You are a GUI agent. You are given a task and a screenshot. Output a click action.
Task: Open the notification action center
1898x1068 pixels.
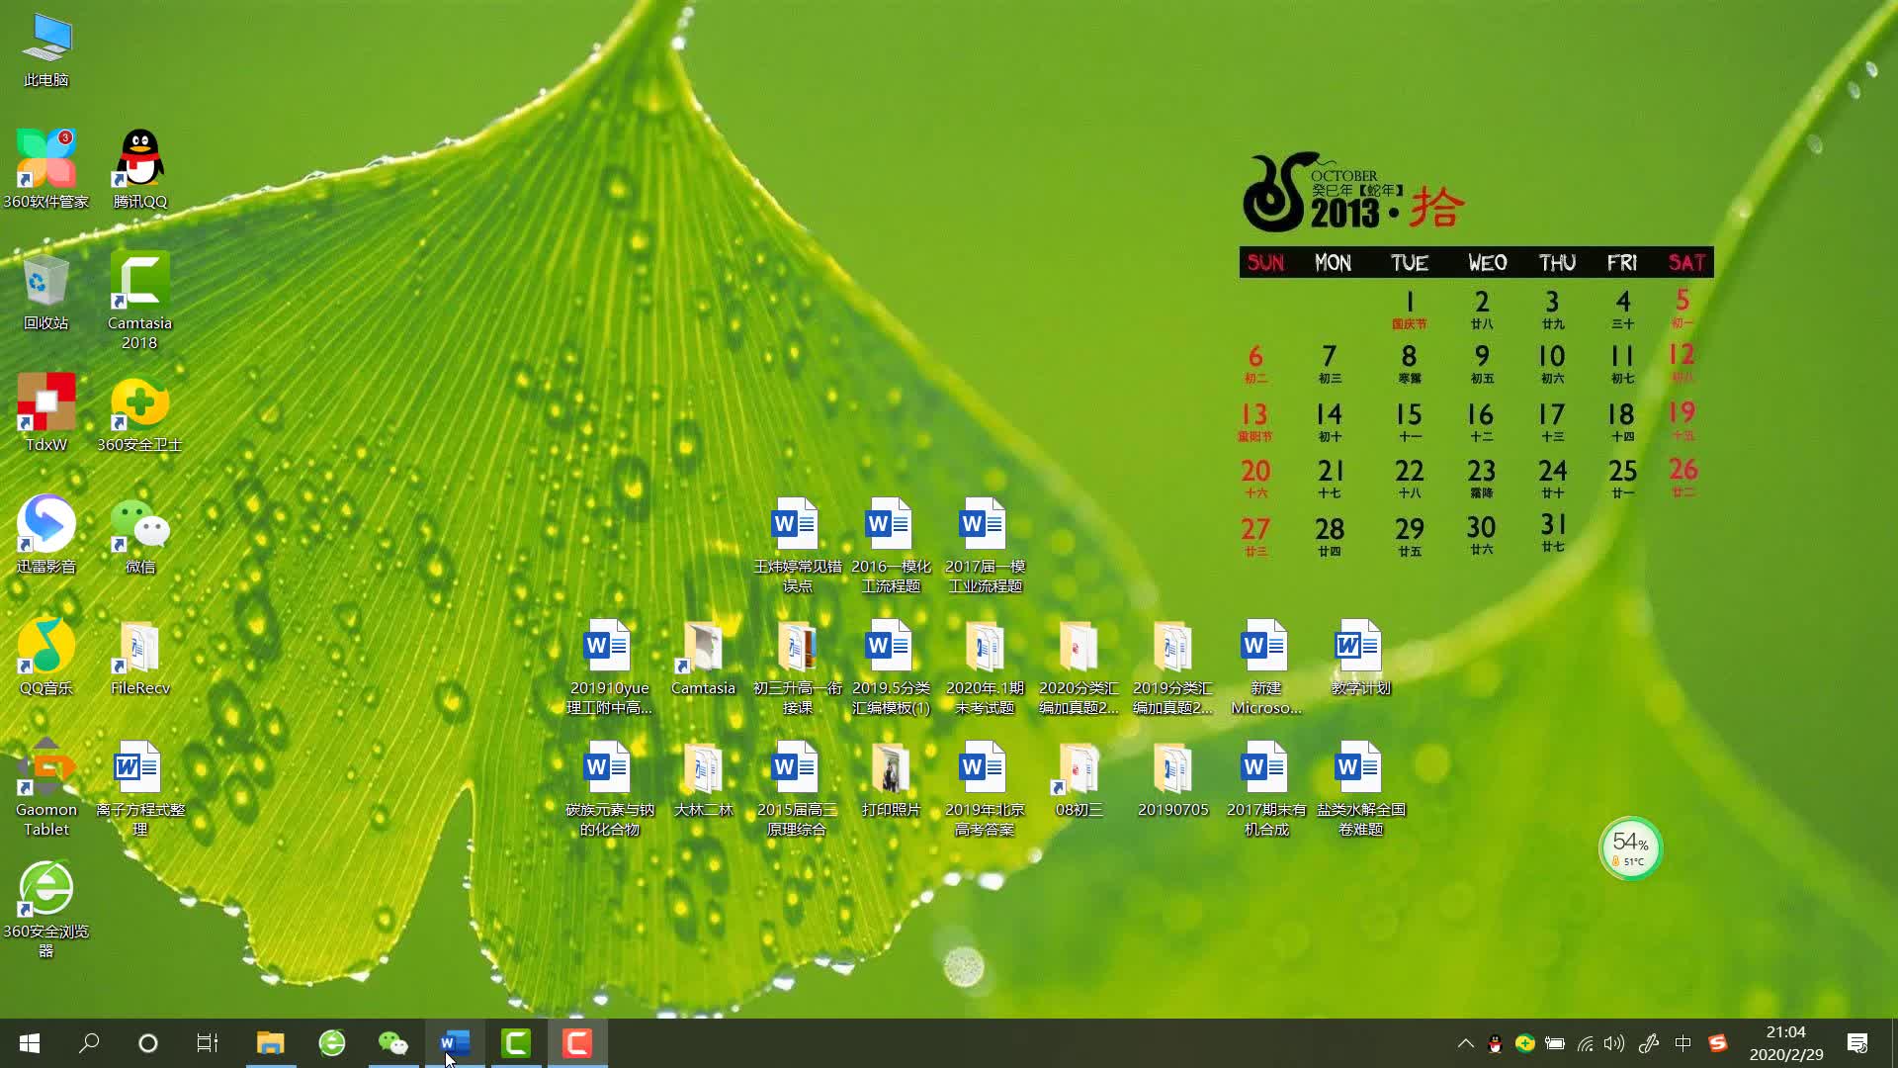(1857, 1043)
